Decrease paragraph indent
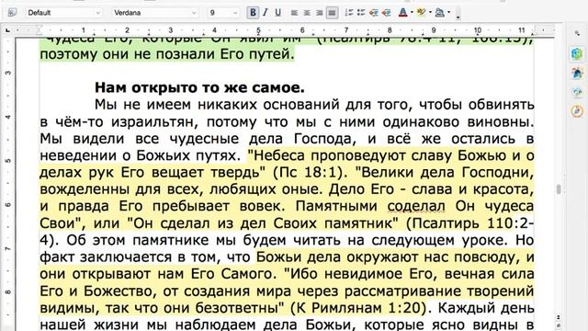The height and width of the screenshot is (331, 588). point(374,13)
